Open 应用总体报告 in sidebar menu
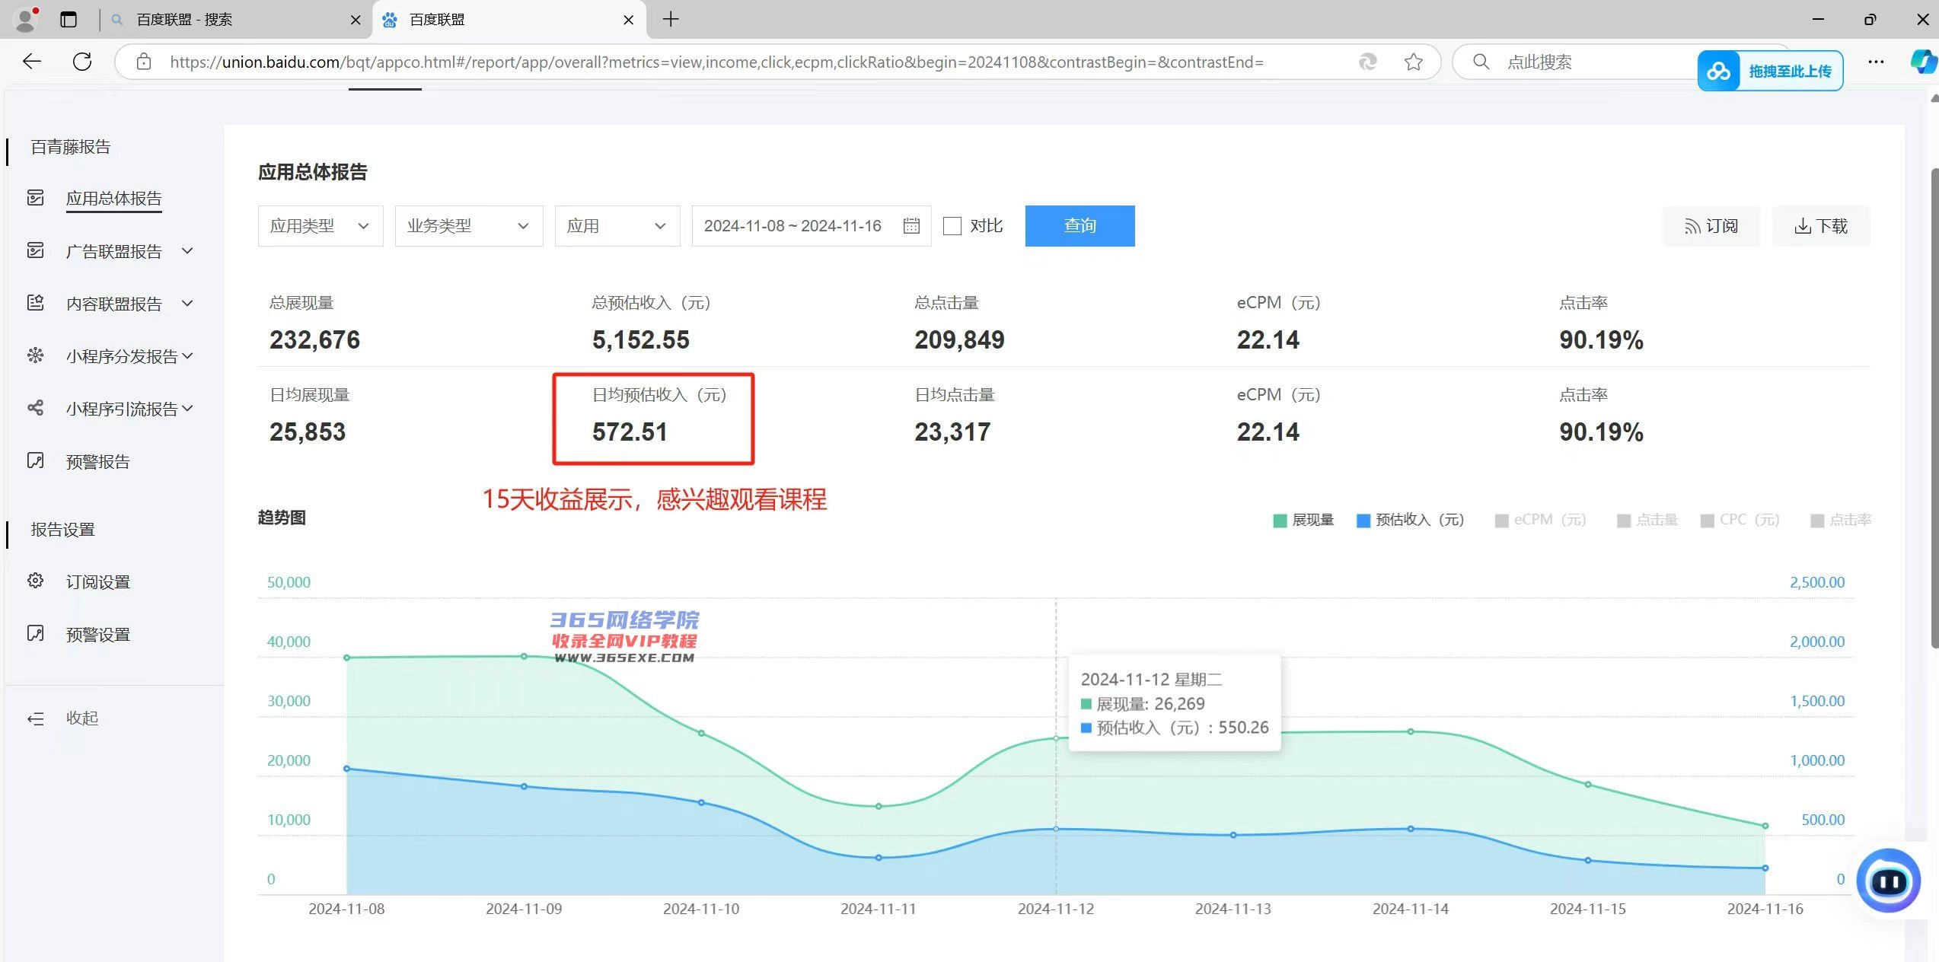Screen dimensions: 1939x962 point(114,199)
